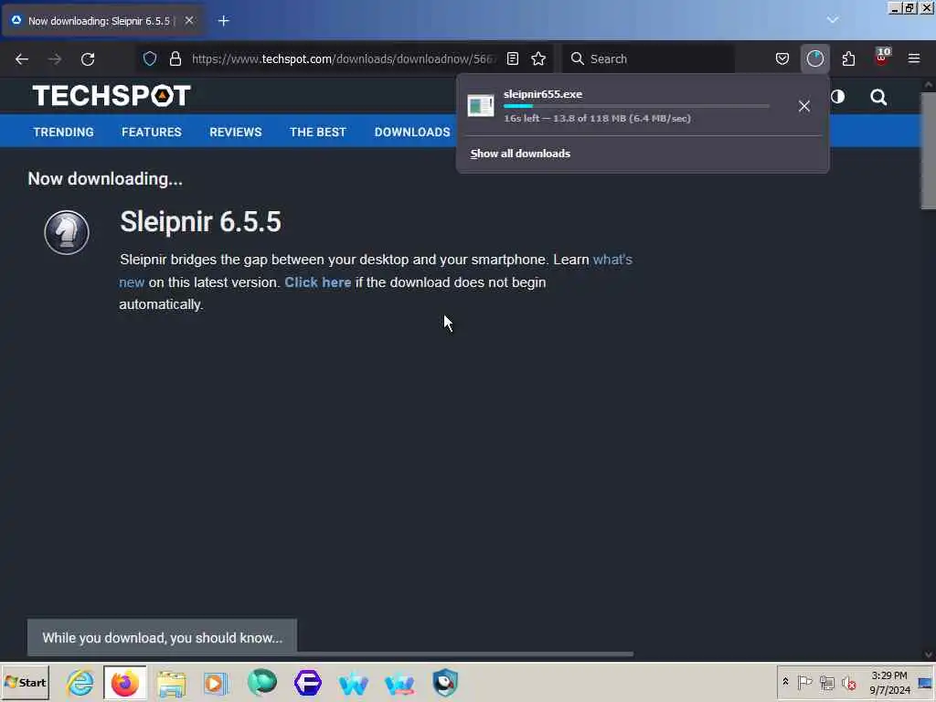The image size is (936, 702).
Task: Click the Sleipnir knight logo icon
Action: tap(67, 232)
